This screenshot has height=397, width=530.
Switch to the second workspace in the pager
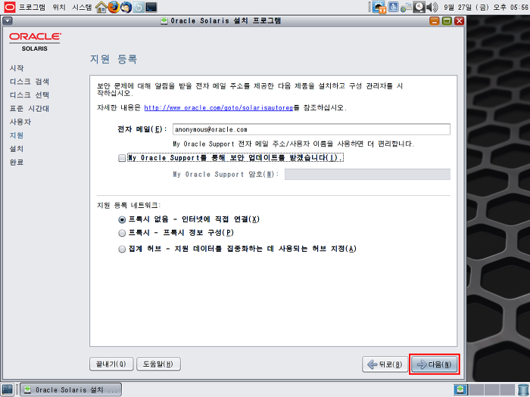click(475, 389)
